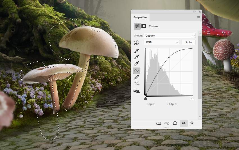
Task: Reset Curves to adjustment defaults
Action: [175, 123]
